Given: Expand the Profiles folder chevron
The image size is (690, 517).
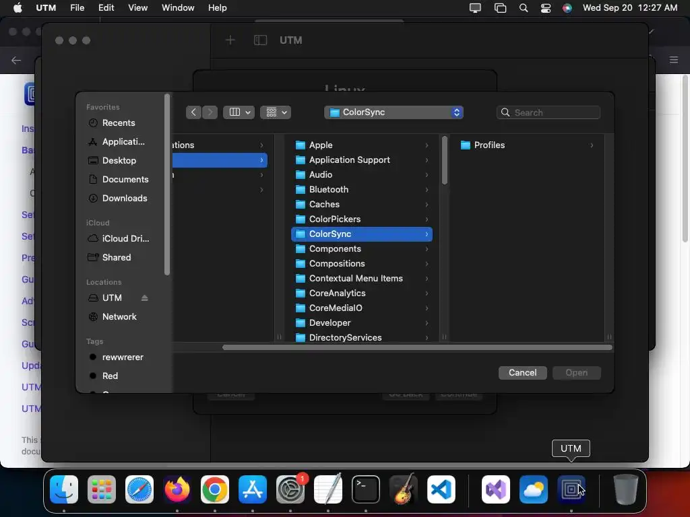Looking at the screenshot, I should pos(592,145).
